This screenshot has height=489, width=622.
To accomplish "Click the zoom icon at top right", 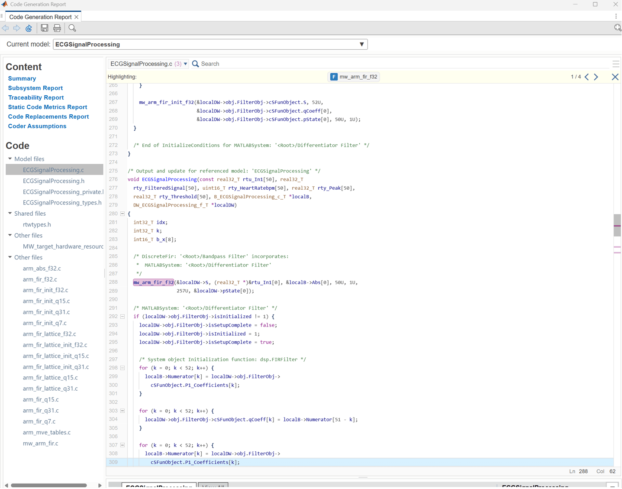I will point(618,28).
